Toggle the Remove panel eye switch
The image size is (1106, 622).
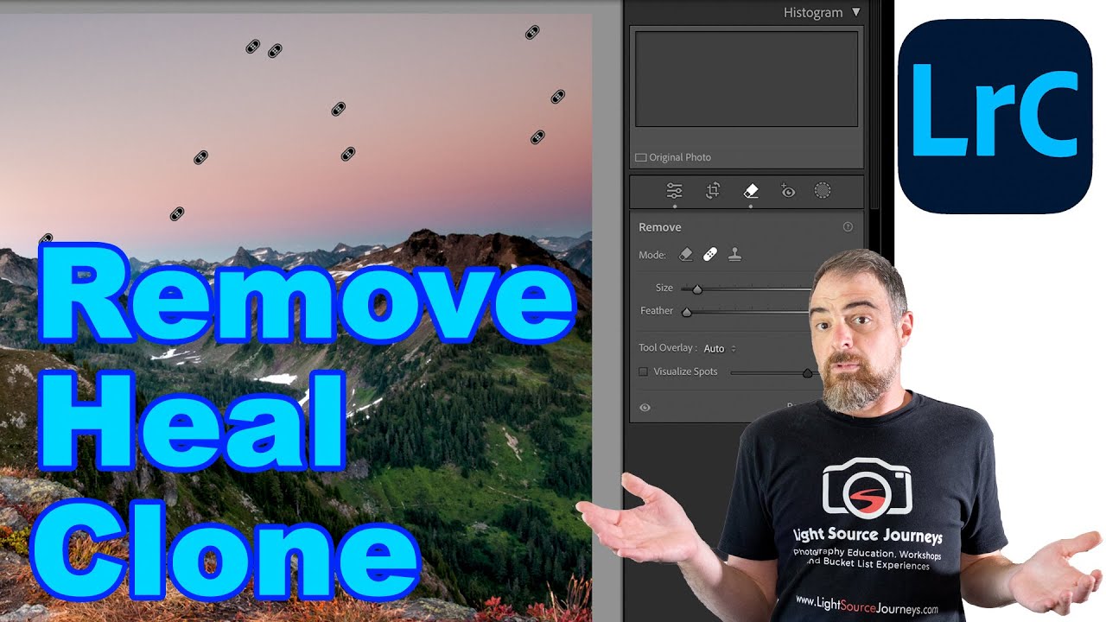pyautogui.click(x=645, y=408)
